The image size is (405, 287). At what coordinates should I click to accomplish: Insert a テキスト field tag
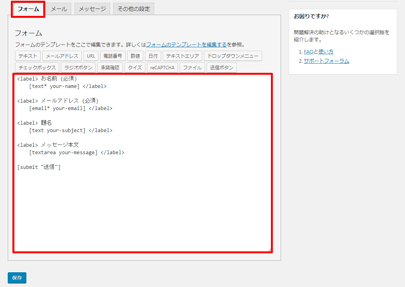coord(28,56)
